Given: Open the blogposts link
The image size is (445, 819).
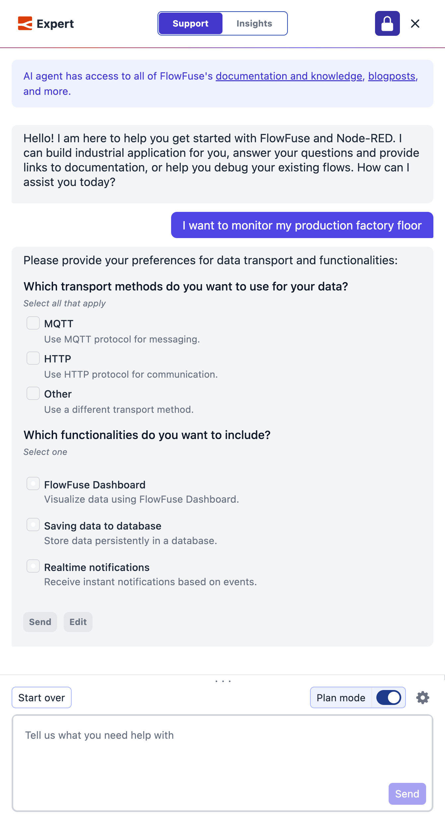Looking at the screenshot, I should [392, 76].
